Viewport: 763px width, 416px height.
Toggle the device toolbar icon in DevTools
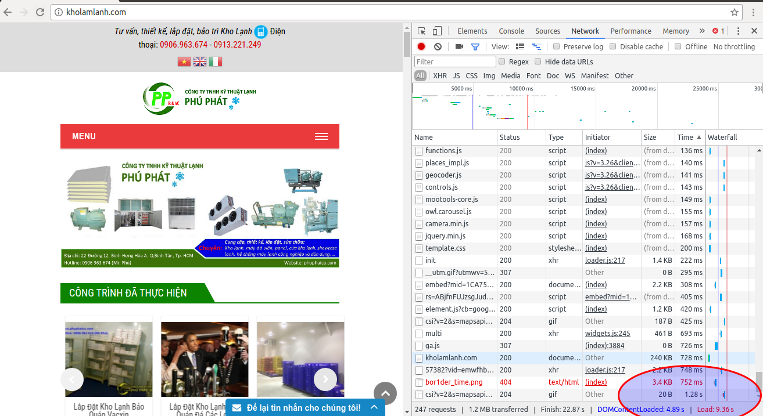click(x=437, y=31)
